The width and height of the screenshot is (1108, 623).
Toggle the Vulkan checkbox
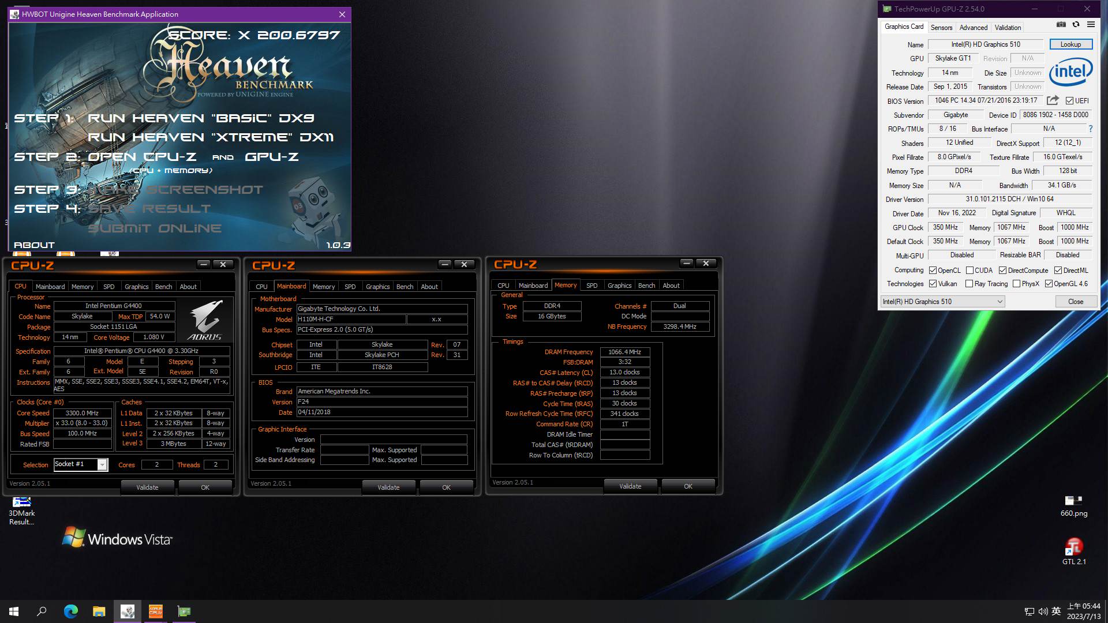tap(933, 284)
